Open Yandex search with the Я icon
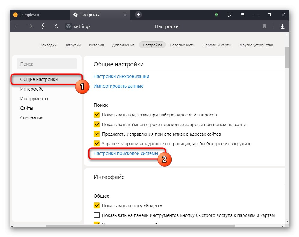This screenshot has height=237, width=299. click(x=43, y=26)
